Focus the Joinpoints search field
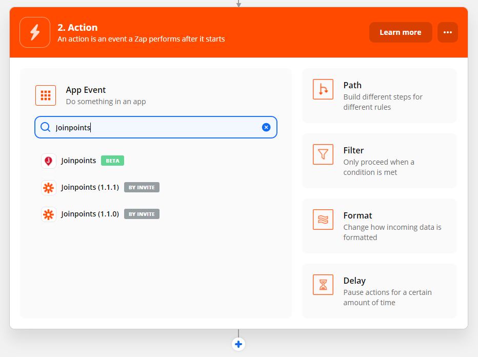478x357 pixels. coord(156,127)
